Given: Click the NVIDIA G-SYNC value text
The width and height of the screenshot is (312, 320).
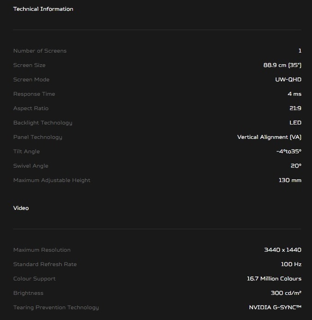Looking at the screenshot, I should pos(275,307).
